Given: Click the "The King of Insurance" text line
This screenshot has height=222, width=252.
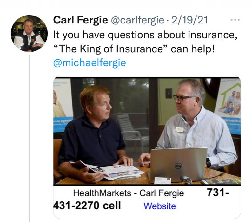Looking at the screenshot, I should click(134, 49).
